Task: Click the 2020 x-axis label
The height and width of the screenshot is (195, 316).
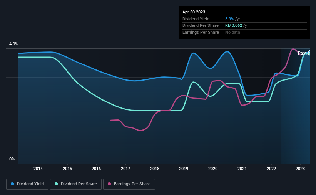Action: click(x=213, y=169)
